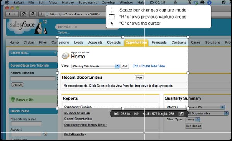The height and width of the screenshot is (141, 232).
Task: Click the Safari forward button
Action: coord(15,14)
